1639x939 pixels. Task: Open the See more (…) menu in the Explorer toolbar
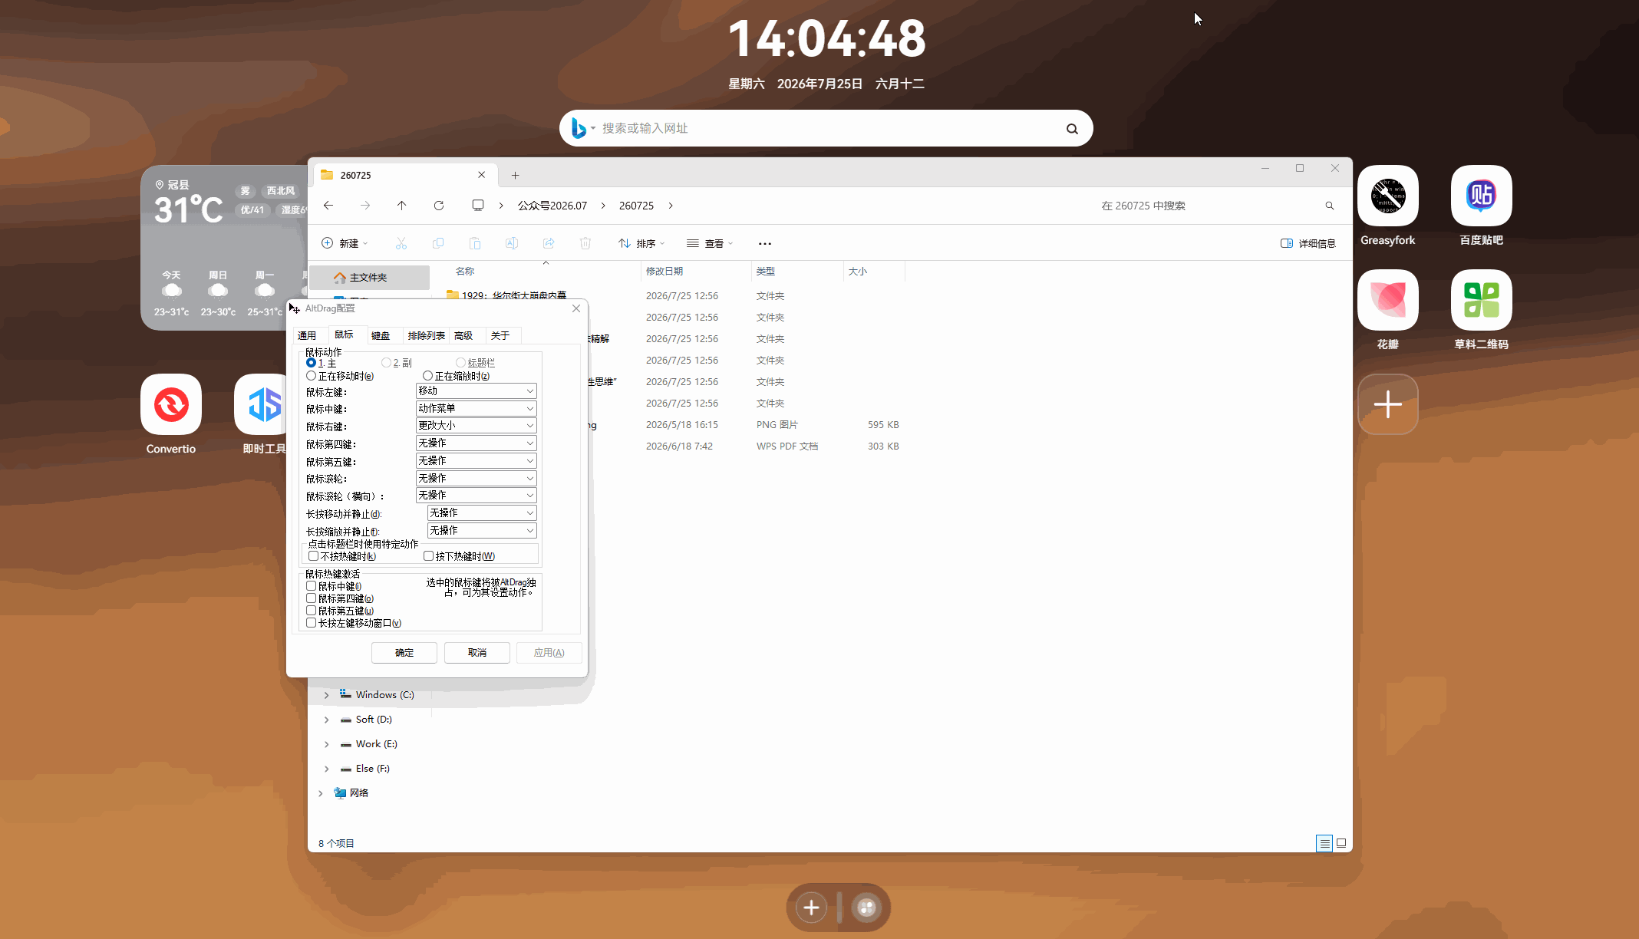coord(765,243)
